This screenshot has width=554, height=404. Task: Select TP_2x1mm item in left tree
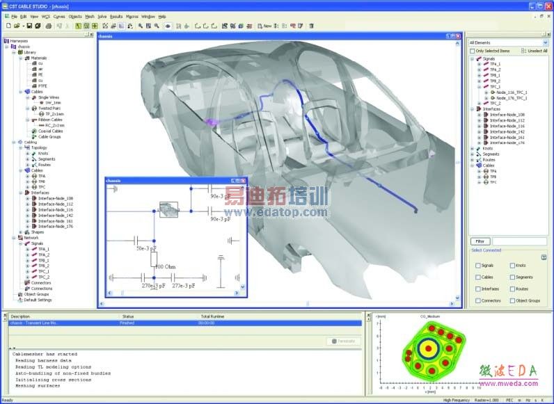tap(54, 114)
